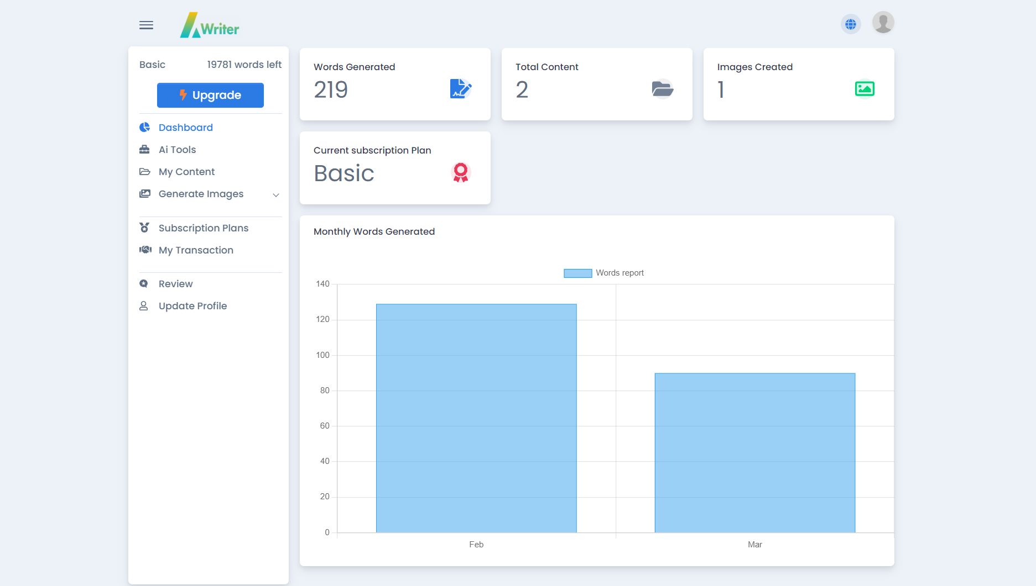This screenshot has height=586, width=1036.
Task: Click the Feb bar in chart
Action: (476, 418)
